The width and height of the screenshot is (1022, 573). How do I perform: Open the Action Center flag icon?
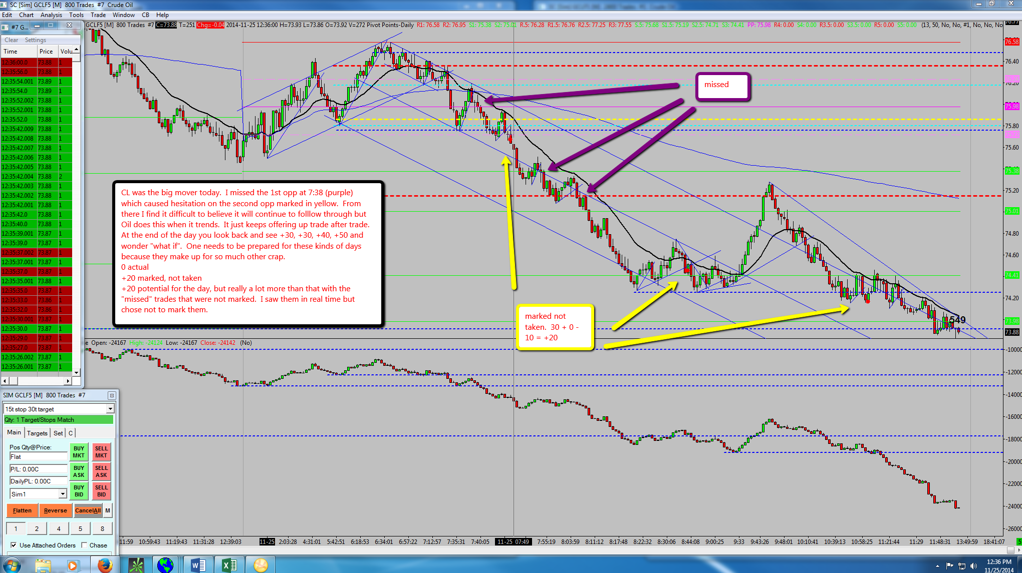click(x=949, y=566)
